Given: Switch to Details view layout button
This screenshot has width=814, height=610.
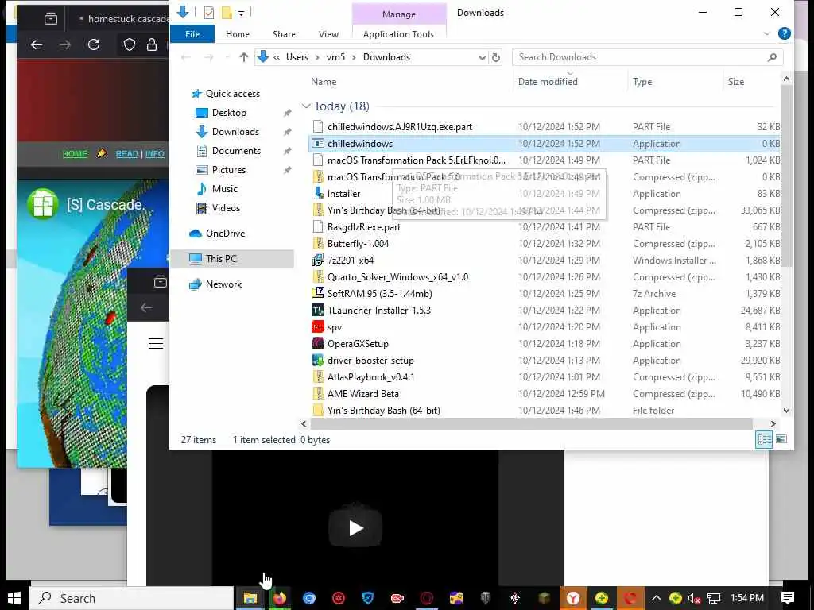Looking at the screenshot, I should (764, 440).
